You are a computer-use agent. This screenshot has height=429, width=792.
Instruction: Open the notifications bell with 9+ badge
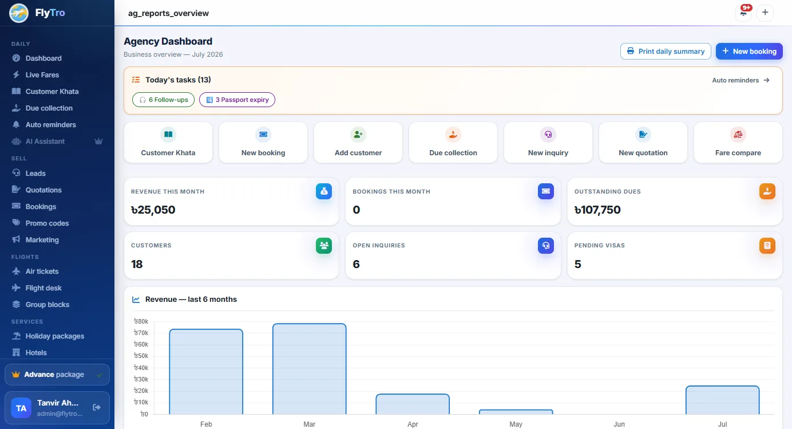click(x=743, y=13)
